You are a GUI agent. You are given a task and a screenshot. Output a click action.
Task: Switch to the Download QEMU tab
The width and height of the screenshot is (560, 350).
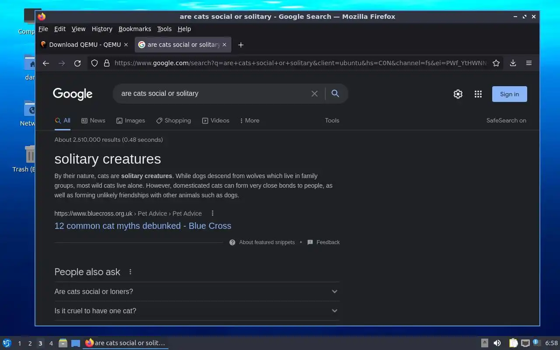click(84, 45)
